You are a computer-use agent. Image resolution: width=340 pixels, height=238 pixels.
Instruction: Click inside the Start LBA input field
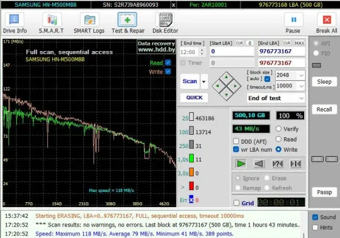click(232, 52)
